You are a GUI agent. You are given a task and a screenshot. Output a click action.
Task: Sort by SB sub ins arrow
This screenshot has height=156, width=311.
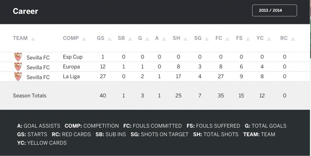click(x=130, y=39)
